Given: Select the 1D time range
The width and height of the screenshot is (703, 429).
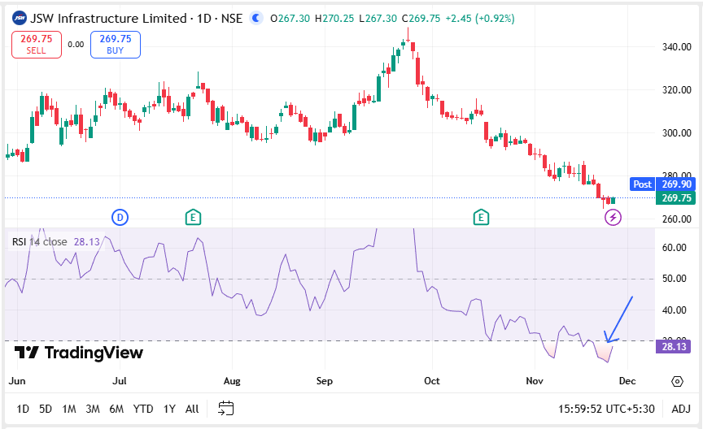Looking at the screenshot, I should click(x=23, y=409).
